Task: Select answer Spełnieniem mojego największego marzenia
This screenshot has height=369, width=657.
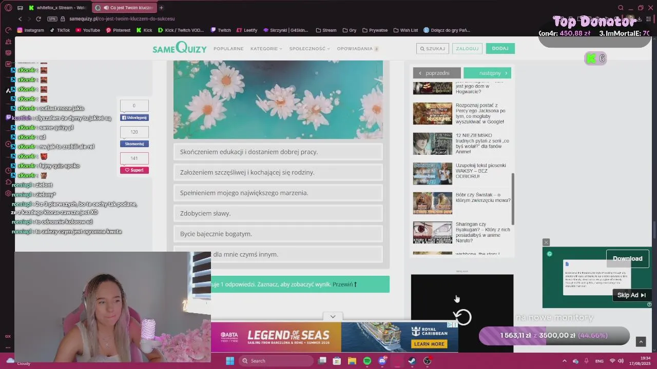Action: [278, 193]
